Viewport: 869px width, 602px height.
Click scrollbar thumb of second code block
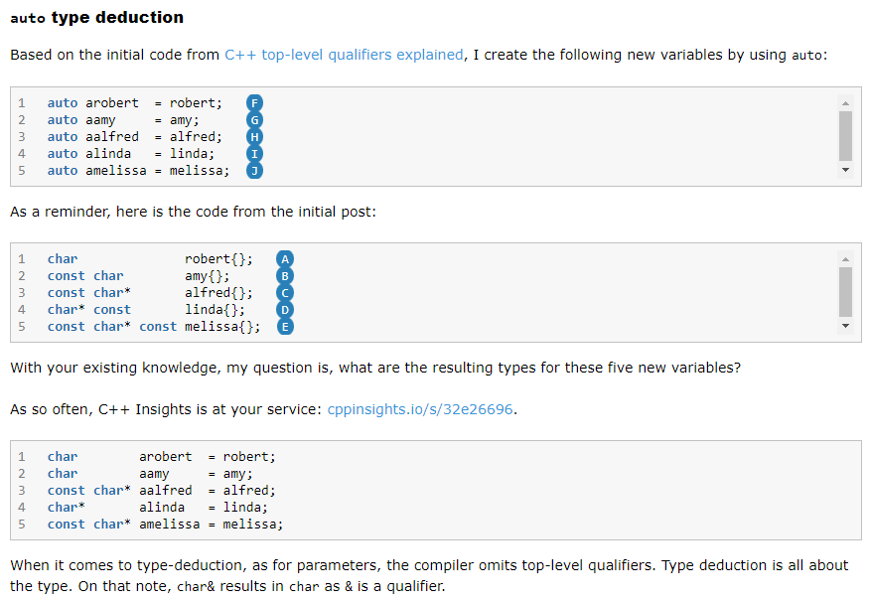[845, 291]
